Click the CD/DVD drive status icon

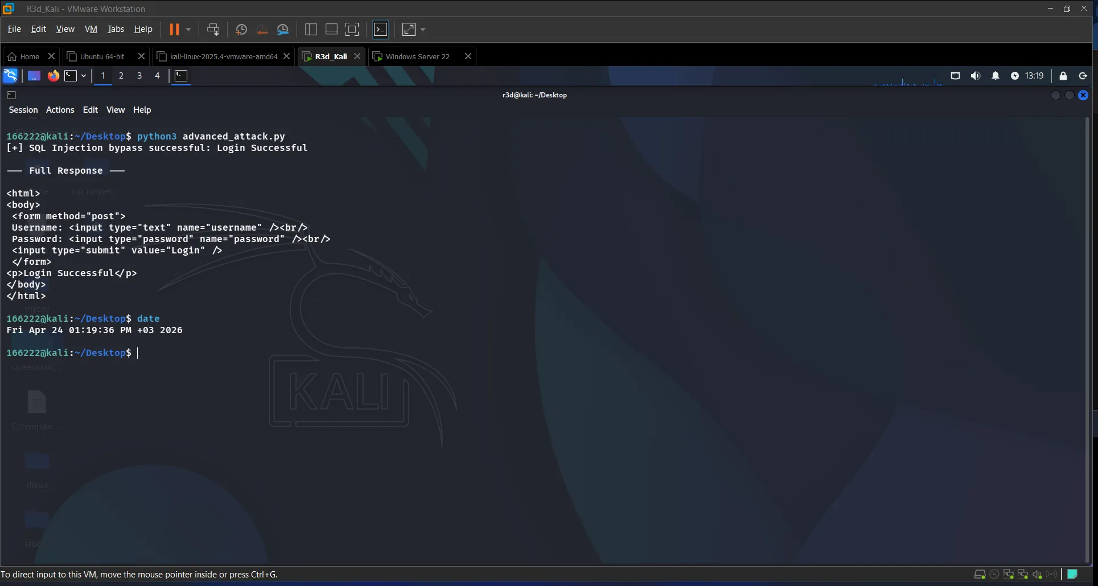tap(994, 575)
